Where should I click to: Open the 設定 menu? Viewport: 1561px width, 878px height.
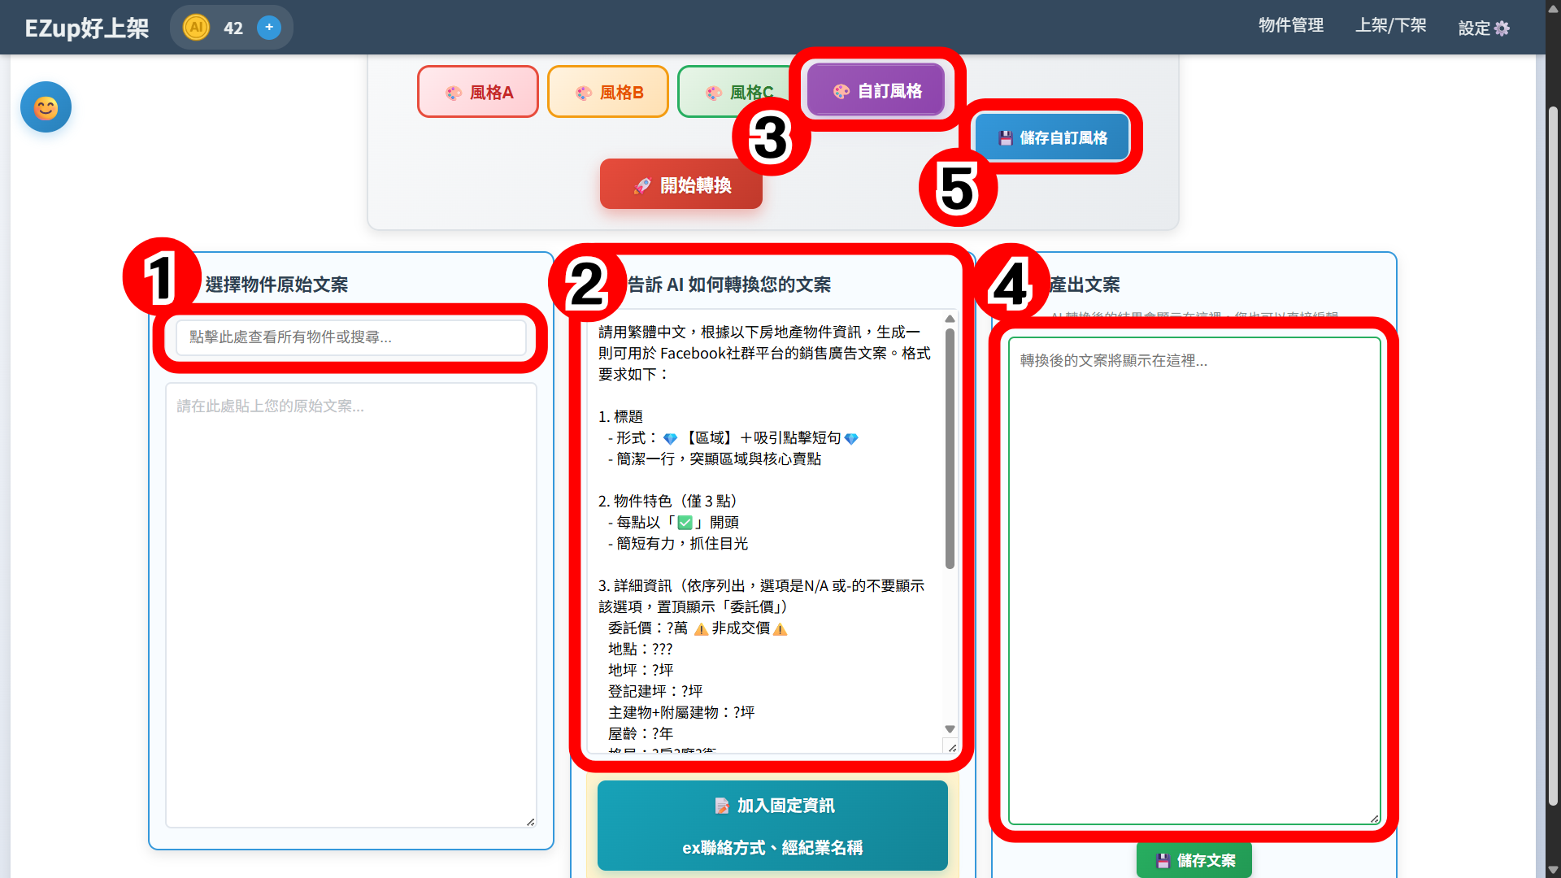(1484, 28)
